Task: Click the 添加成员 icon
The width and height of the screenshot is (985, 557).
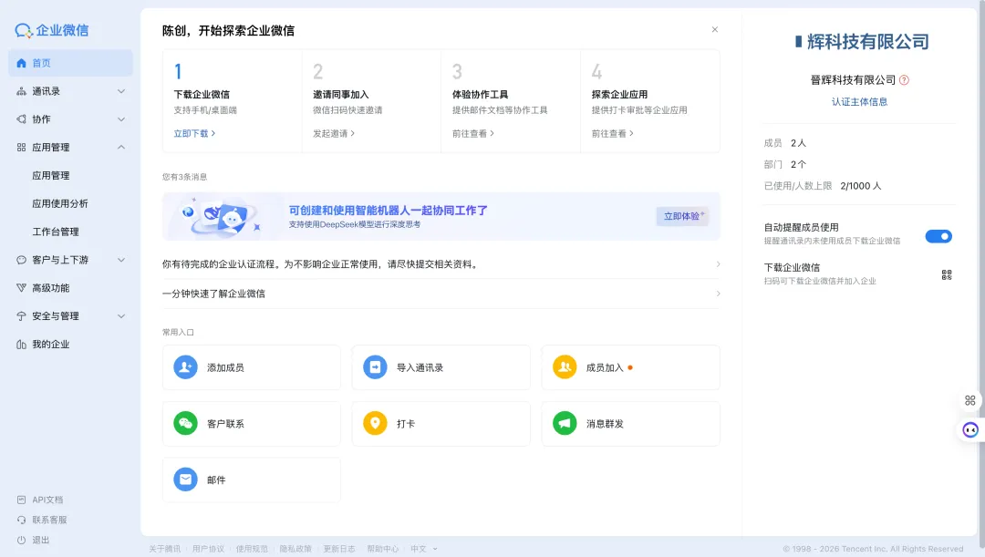Action: [x=185, y=367]
